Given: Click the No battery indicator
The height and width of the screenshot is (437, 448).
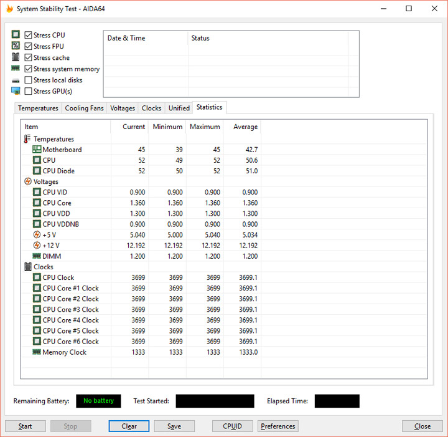Looking at the screenshot, I should pos(98,401).
